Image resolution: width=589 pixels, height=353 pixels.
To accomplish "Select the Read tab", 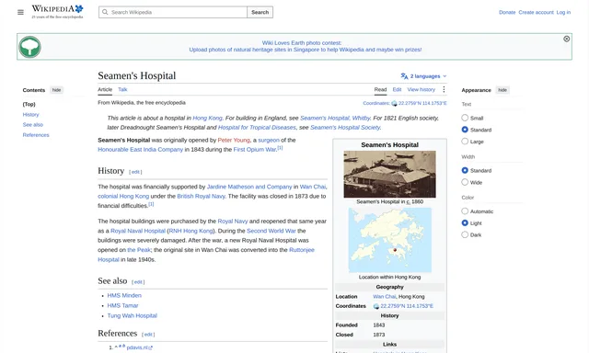I will point(380,90).
